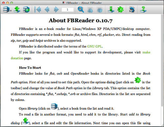This screenshot has height=127, width=164.
Task: Click the window title 'FBReader – About FBReader'
Action: point(84,3)
